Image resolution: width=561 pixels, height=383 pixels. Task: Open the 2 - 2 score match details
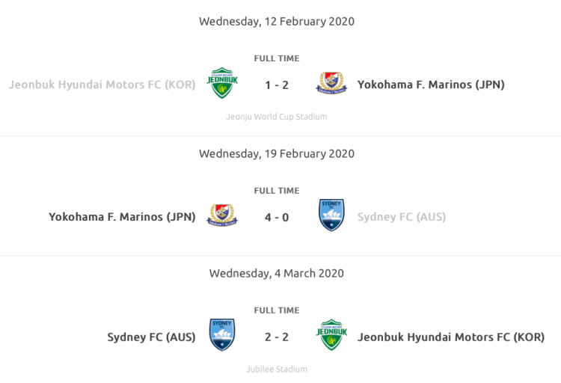coord(277,337)
